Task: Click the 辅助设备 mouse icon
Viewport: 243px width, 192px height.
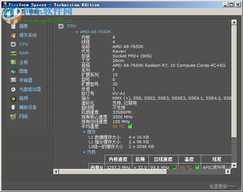Action: [13, 107]
